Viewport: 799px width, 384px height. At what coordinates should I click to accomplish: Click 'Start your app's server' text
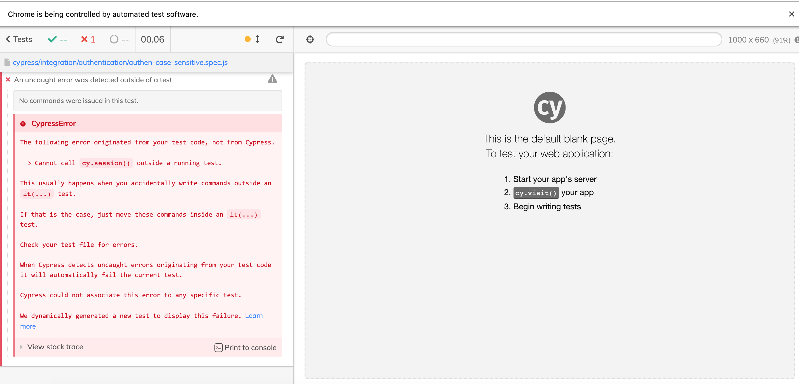click(555, 179)
